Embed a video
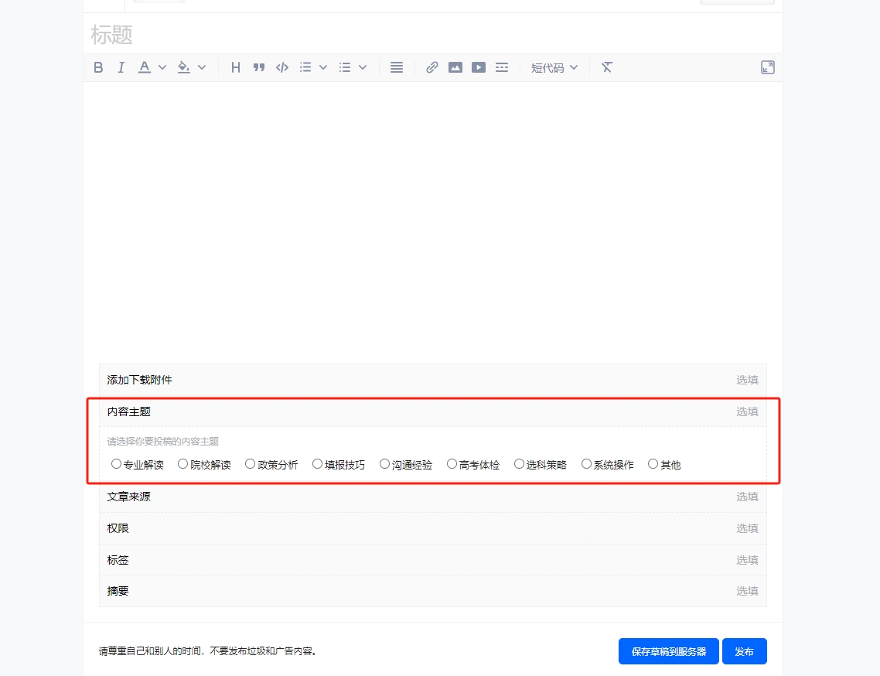This screenshot has width=880, height=676. click(479, 67)
